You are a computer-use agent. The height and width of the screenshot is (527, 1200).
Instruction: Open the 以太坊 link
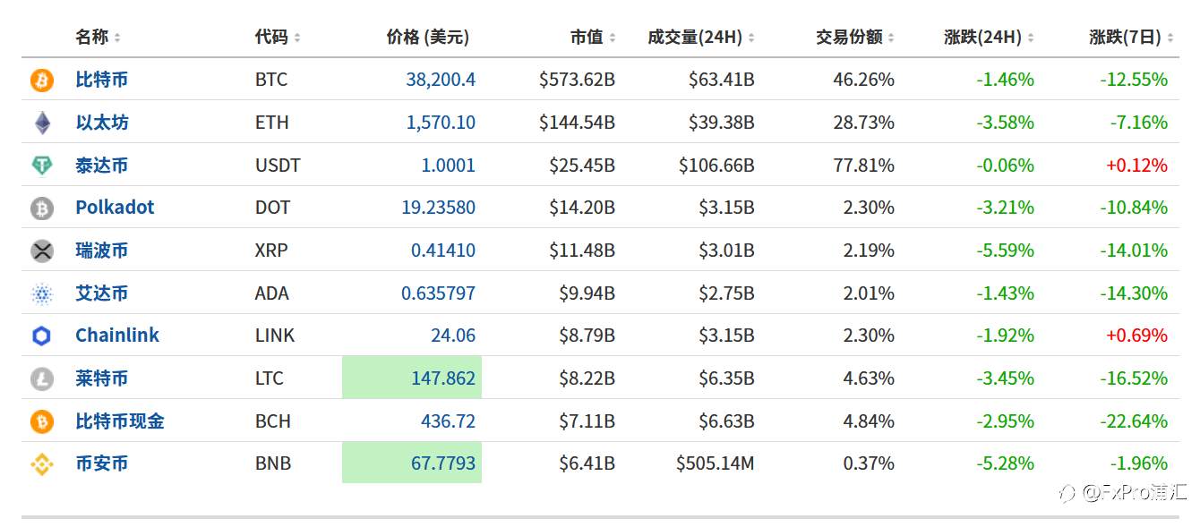point(101,123)
